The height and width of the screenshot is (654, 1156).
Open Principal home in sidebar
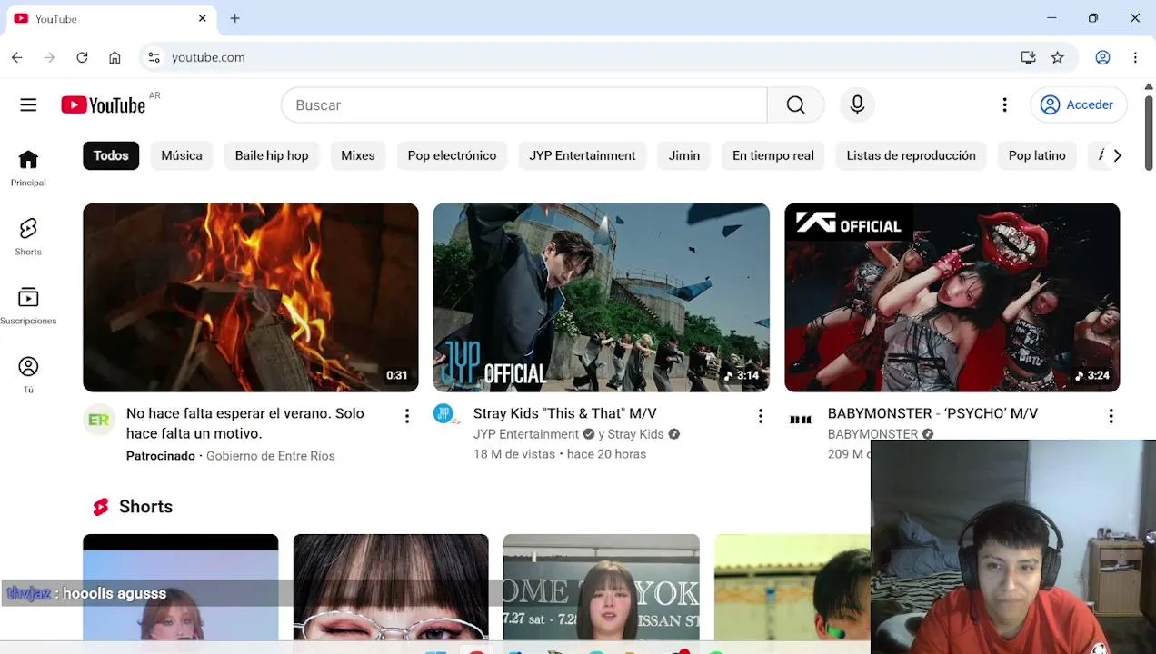coord(28,169)
